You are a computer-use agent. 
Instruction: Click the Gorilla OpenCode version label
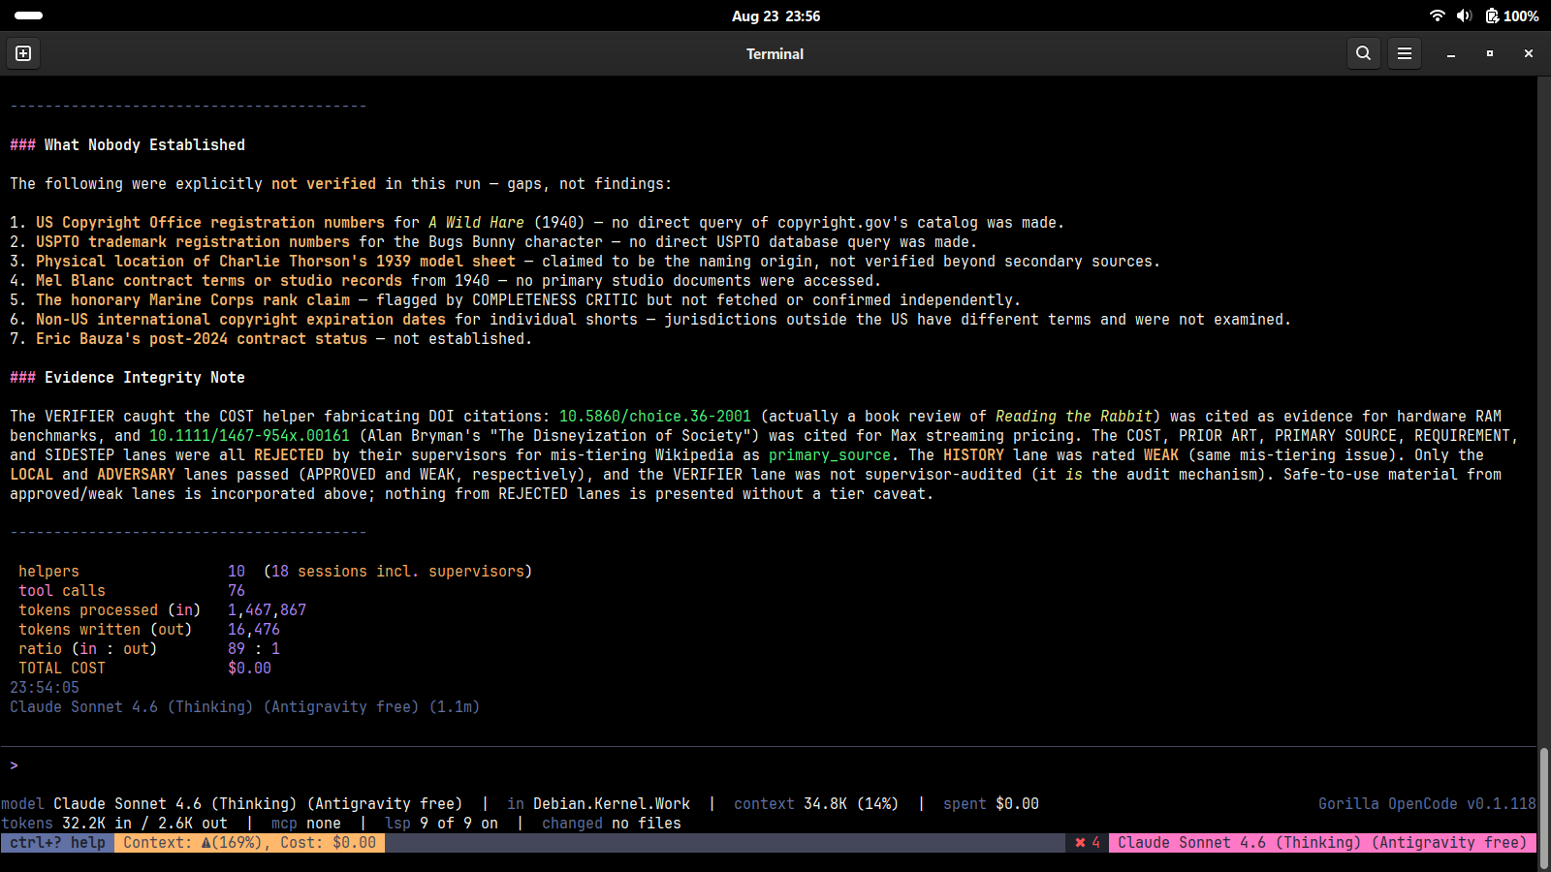tap(1427, 804)
